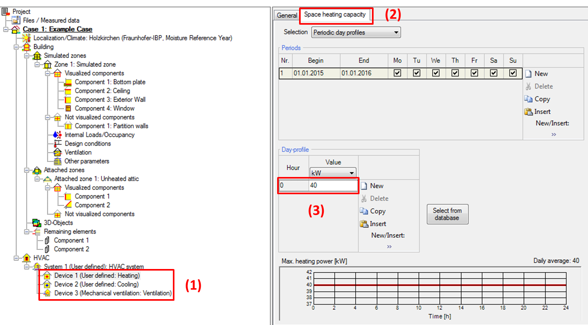
Task: Click the Bottom plate component icon
Action: pos(68,82)
